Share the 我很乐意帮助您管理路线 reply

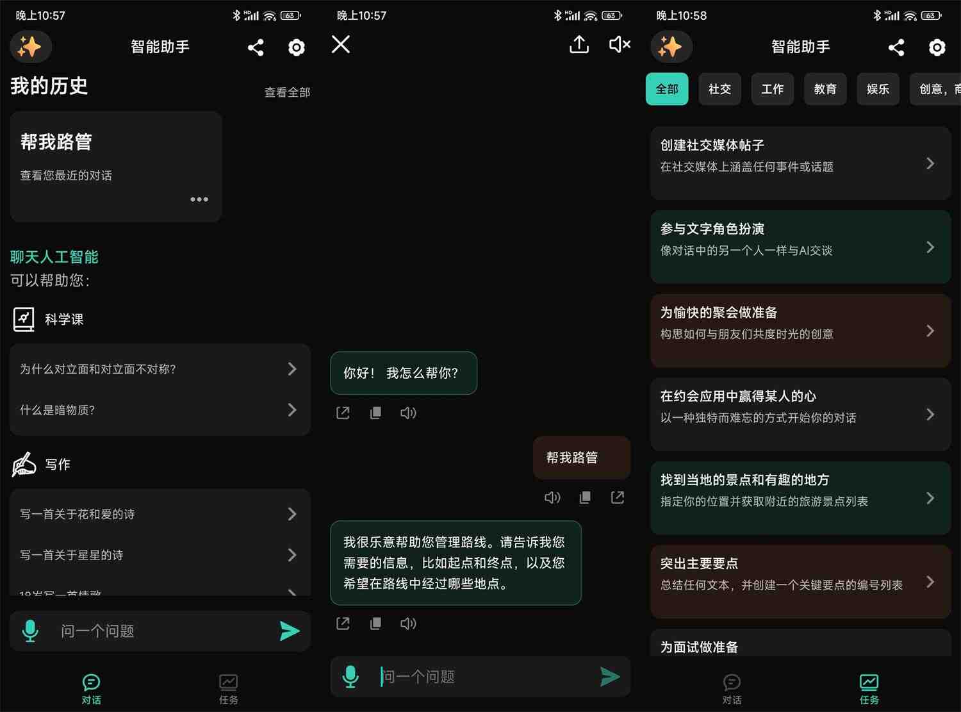[343, 624]
